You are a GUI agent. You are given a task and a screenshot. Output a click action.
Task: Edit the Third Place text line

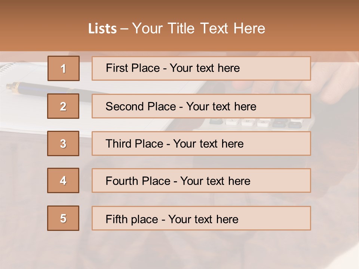coord(174,144)
